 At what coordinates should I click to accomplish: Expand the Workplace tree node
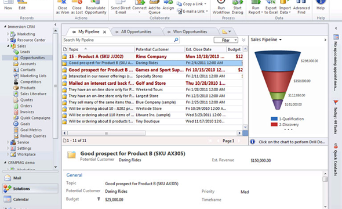point(8,154)
